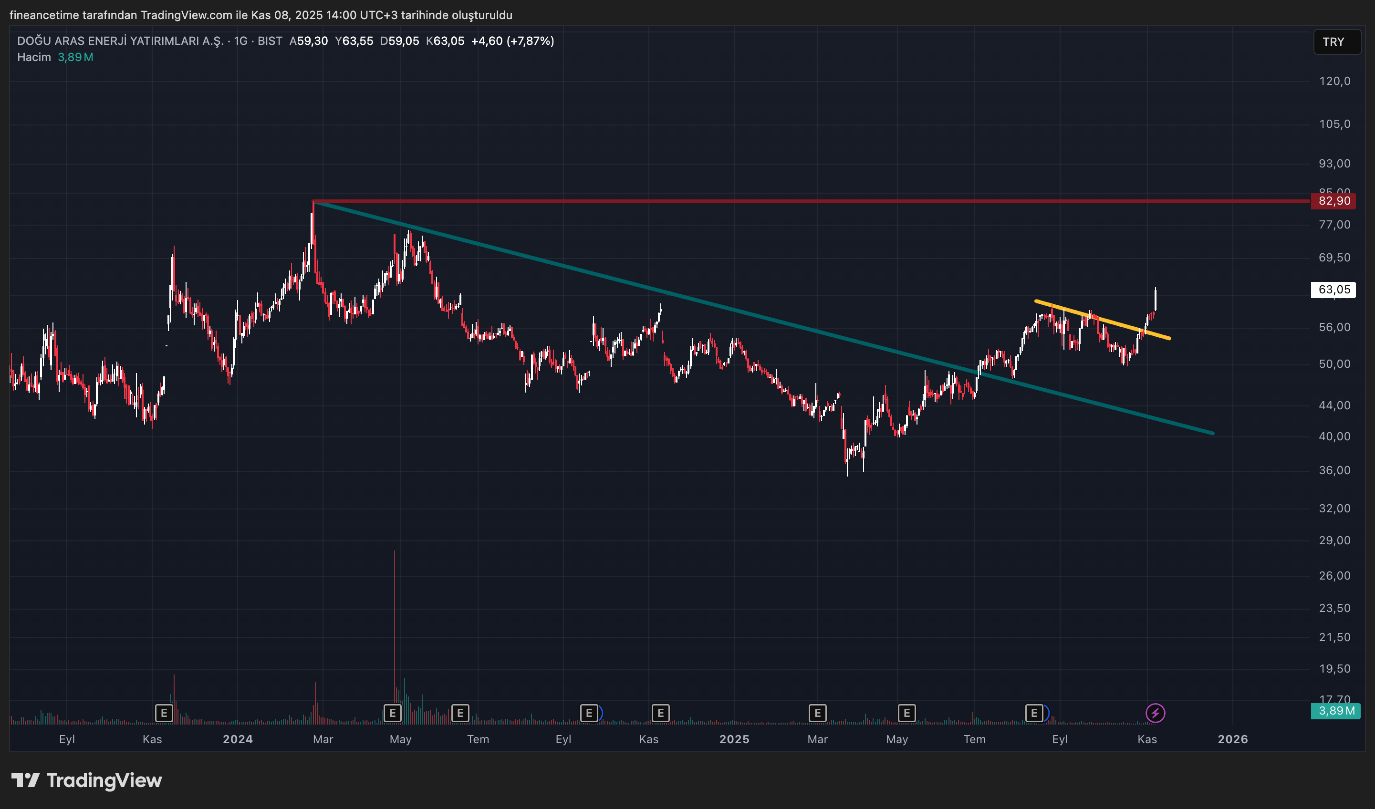The height and width of the screenshot is (809, 1375).
Task: Select the red 82,90 price label
Action: (x=1333, y=201)
